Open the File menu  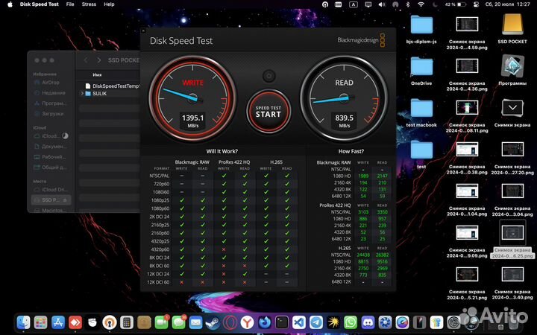click(70, 4)
